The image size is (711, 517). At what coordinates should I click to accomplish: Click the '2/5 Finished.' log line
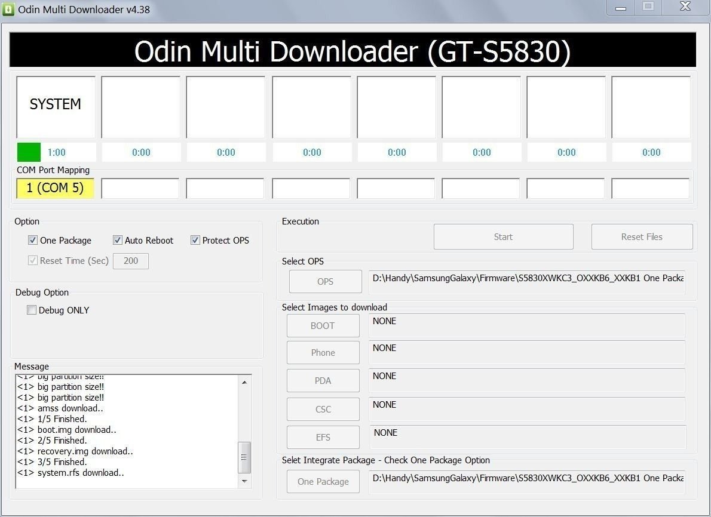(x=52, y=440)
